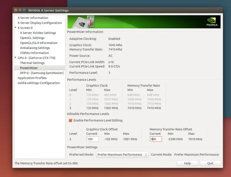
Task: Click the 1045 Mhz Graphics Clock value
Action: (x=115, y=45)
